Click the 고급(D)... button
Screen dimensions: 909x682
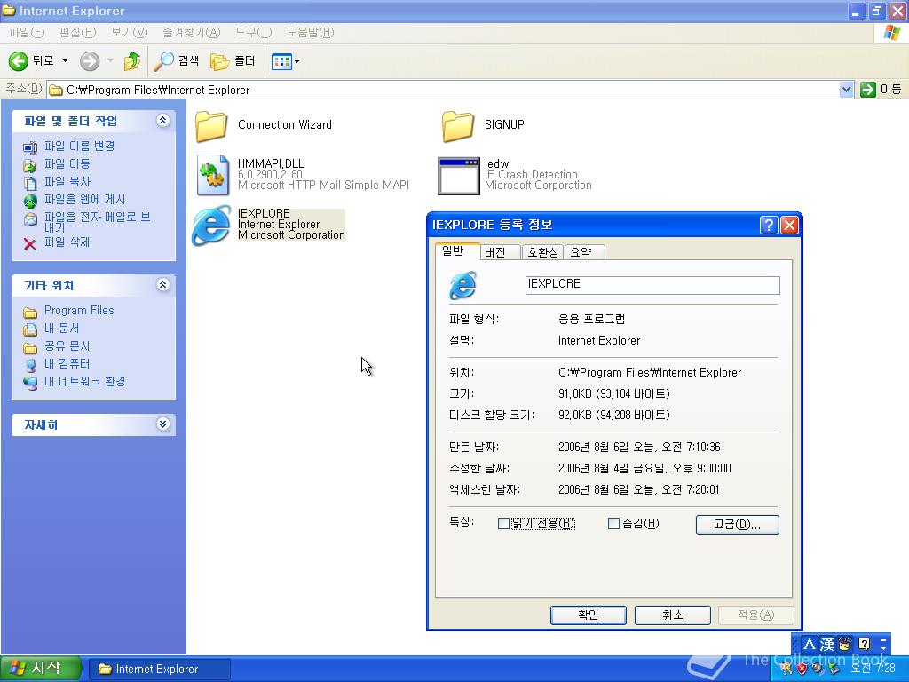tap(738, 524)
